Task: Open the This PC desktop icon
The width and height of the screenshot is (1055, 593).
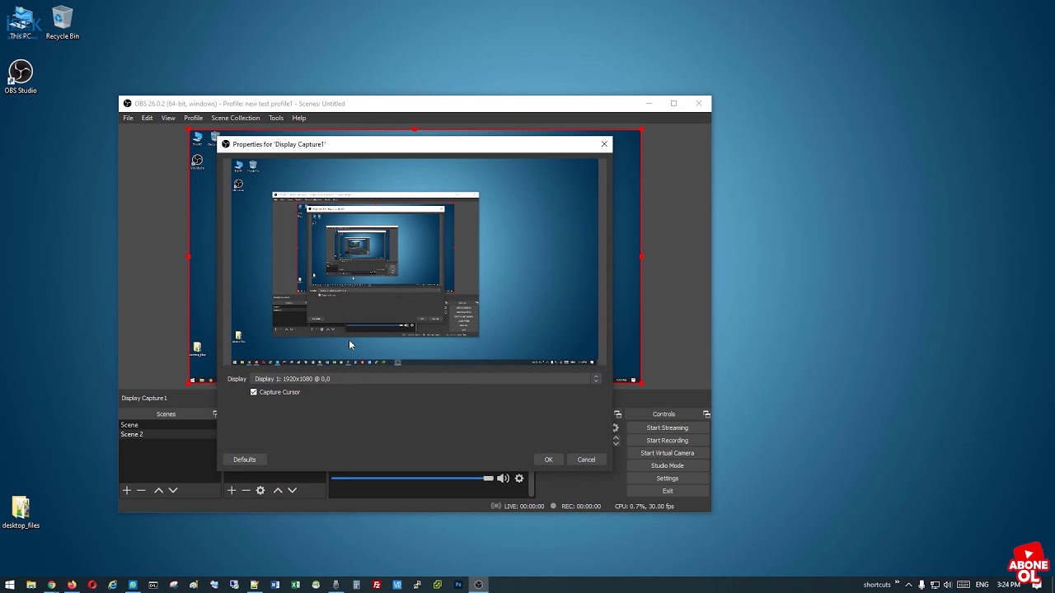Action: coord(21,23)
